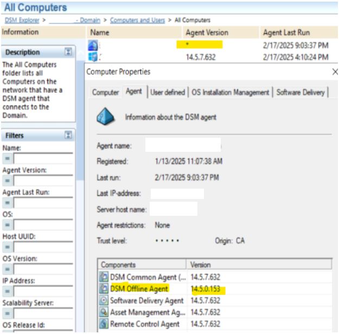Click the DSM Common Agent component icon

(104, 277)
